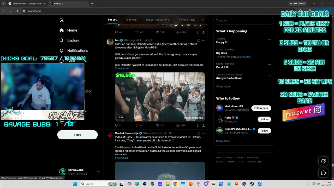Open File Explorer from the taskbar
334x188 pixels.
pos(168,184)
